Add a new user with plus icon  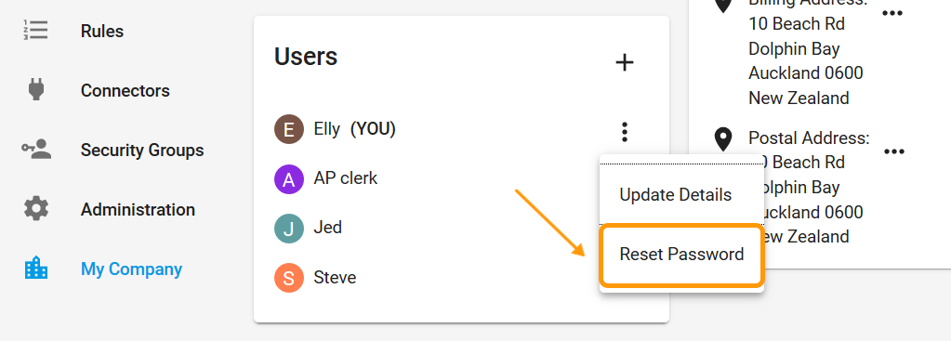click(624, 62)
